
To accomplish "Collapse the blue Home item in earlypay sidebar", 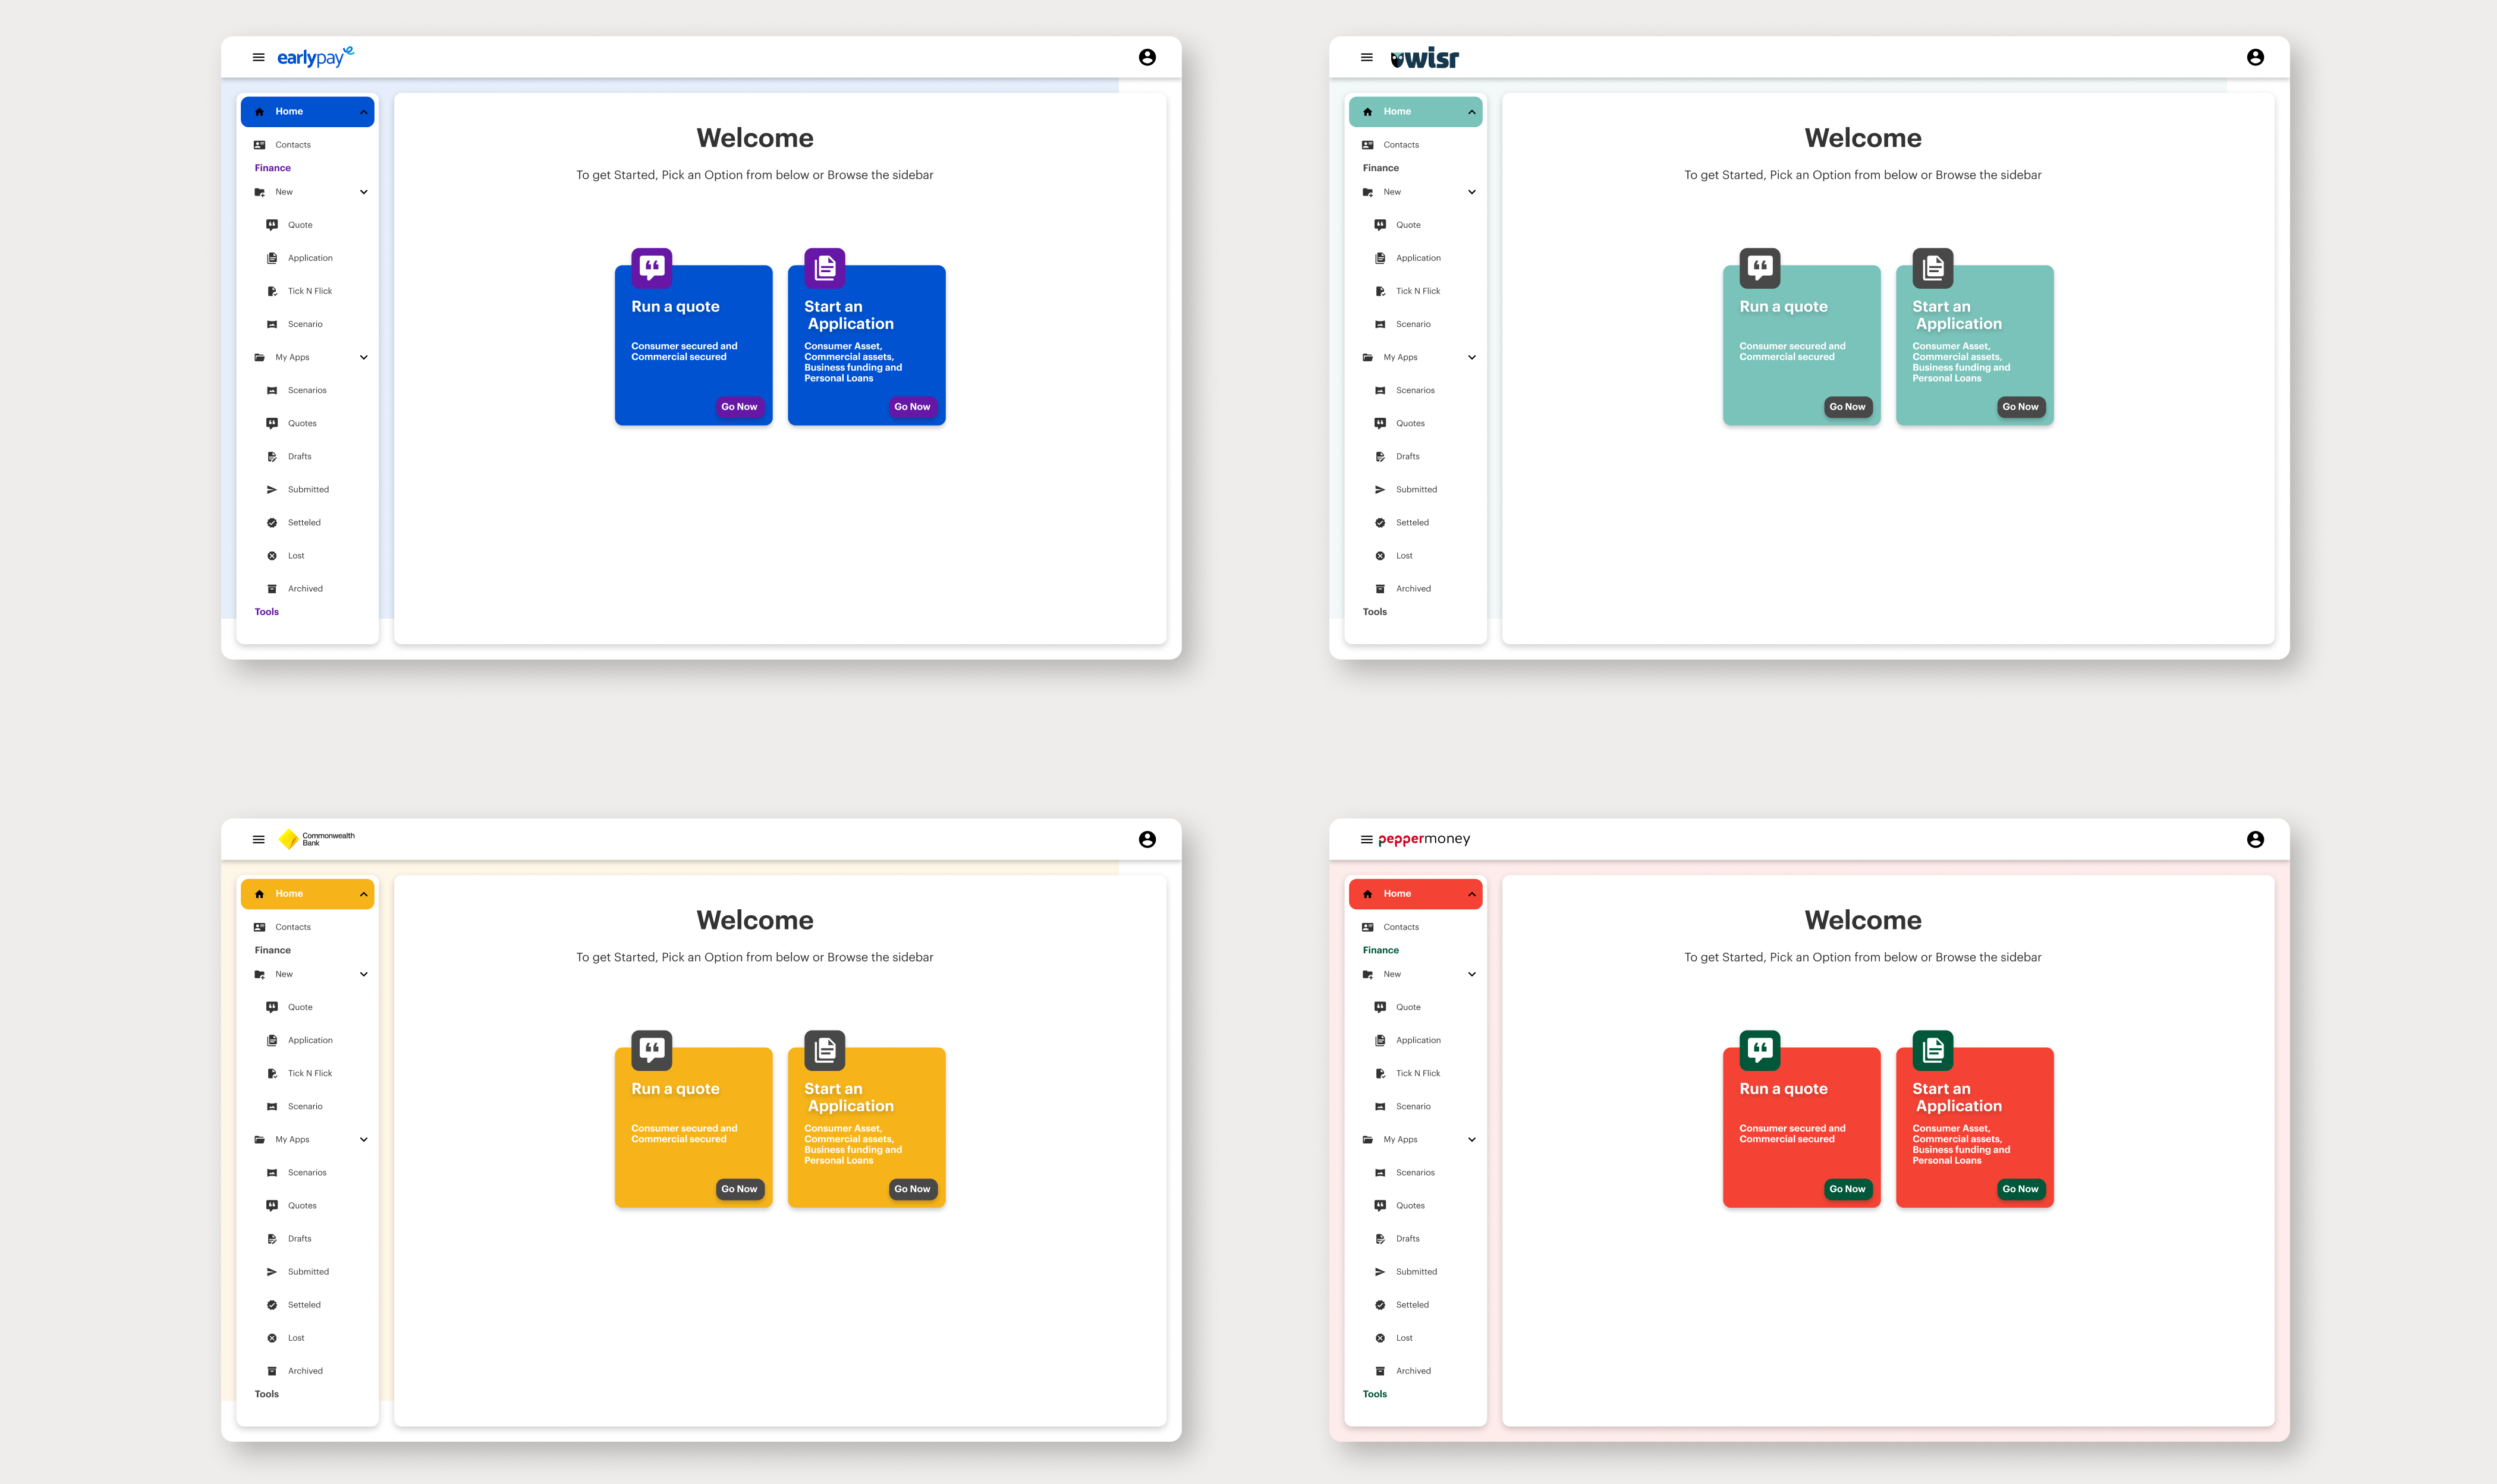I will [x=363, y=112].
